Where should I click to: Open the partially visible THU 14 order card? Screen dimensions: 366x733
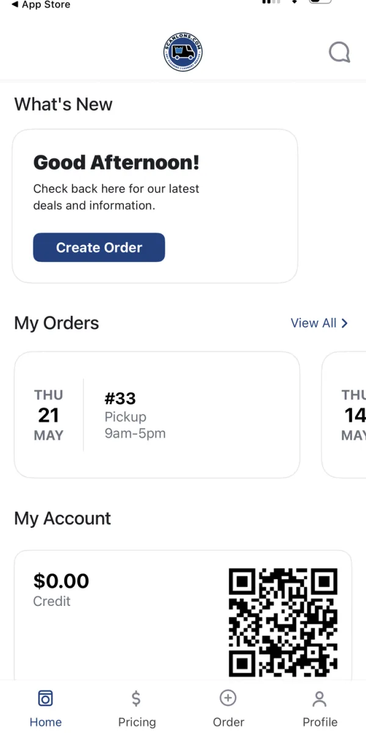(x=345, y=415)
